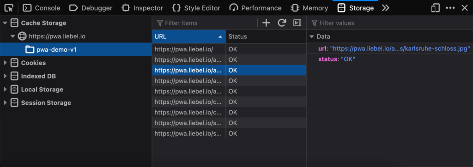Open the Inspector tab
Image resolution: width=473 pixels, height=167 pixels.
[142, 8]
